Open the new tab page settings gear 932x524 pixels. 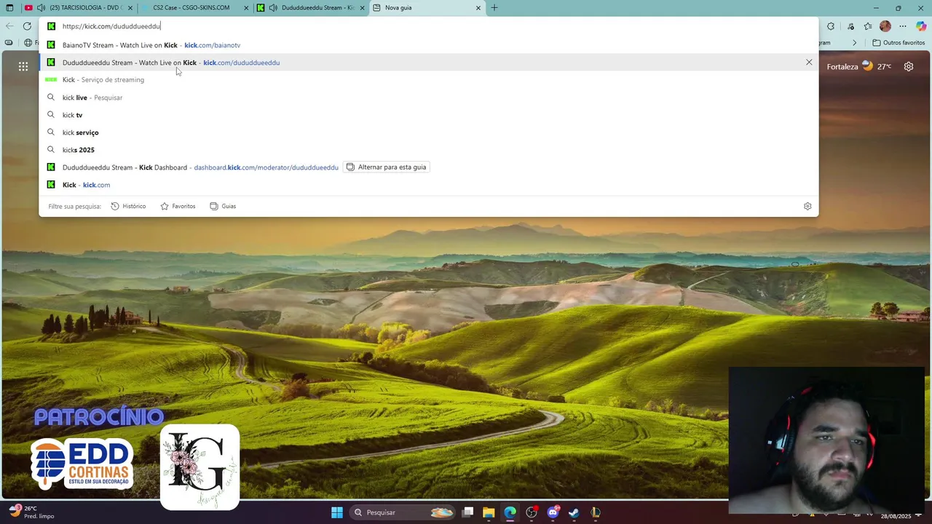[909, 66]
